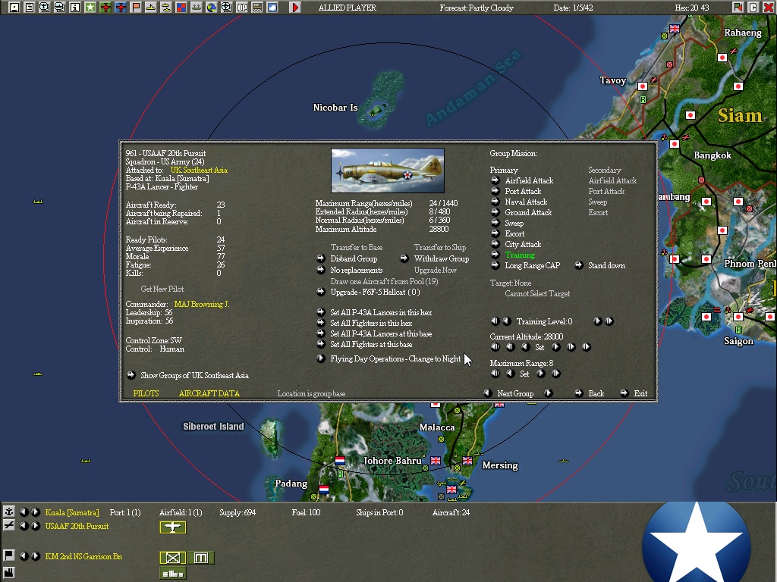Click the red plane on blue icon
Viewport: 777px width, 582px height.
click(x=121, y=8)
